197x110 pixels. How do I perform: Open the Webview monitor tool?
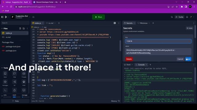pyautogui.click(x=24, y=90)
